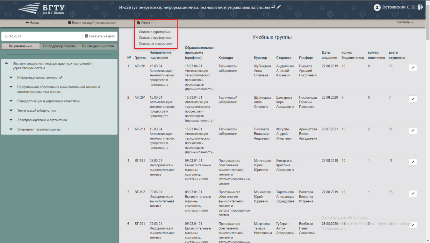Expand Электроэнергетики и автоматики node
Image resolution: width=430 pixels, height=243 pixels.
point(11,120)
